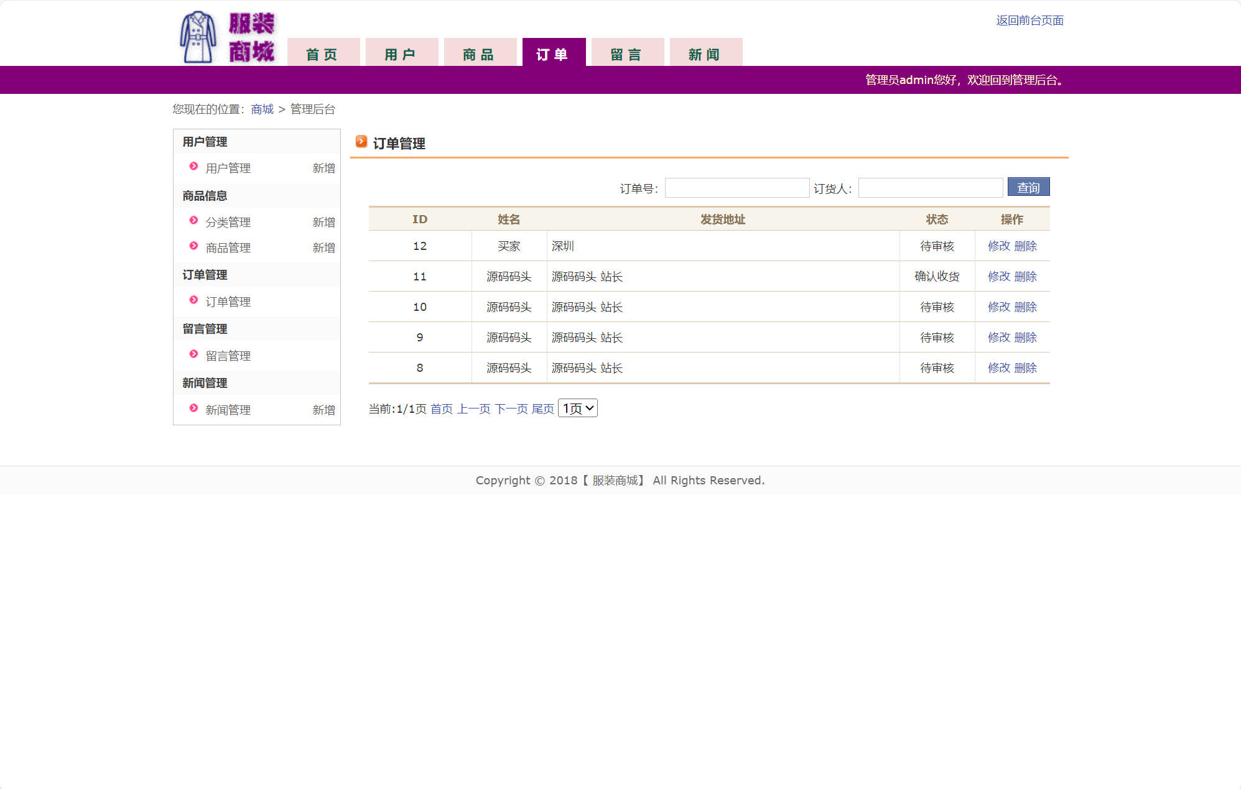Click the clothing store coat logo

point(198,37)
